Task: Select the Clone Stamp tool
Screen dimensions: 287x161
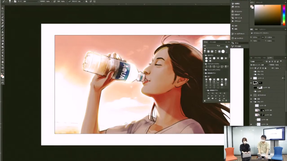Action: pos(3,32)
